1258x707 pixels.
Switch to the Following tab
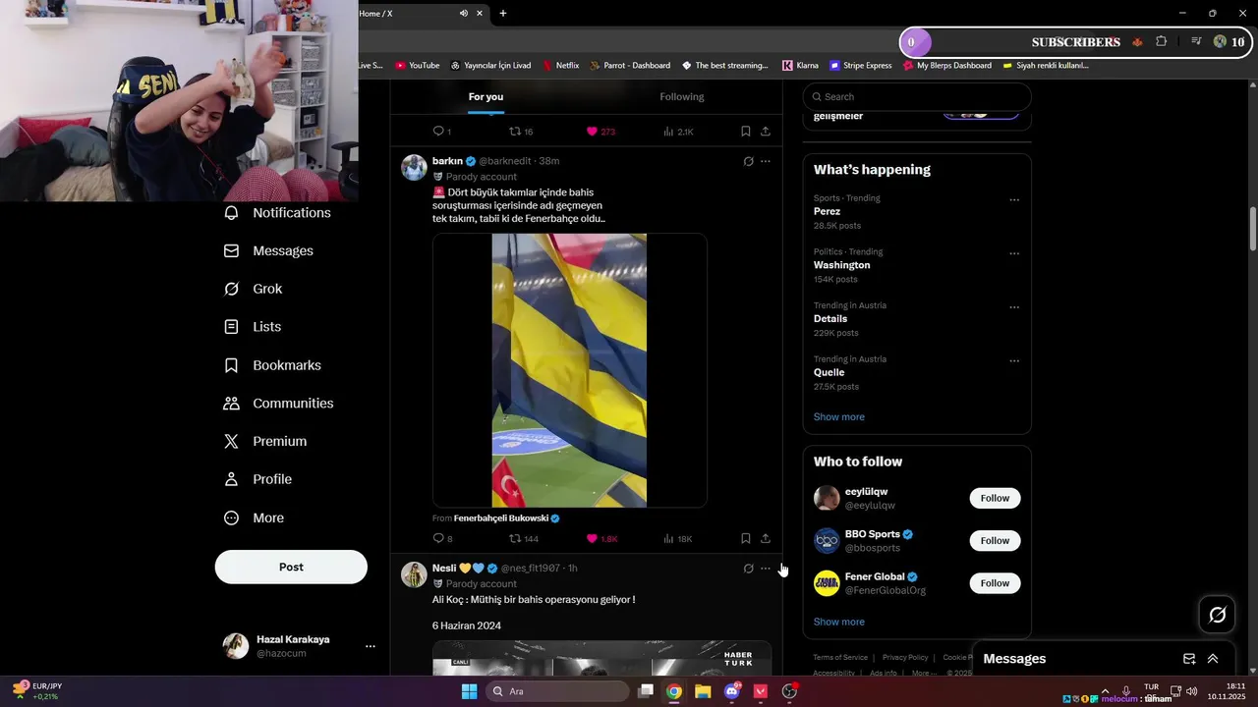(682, 97)
